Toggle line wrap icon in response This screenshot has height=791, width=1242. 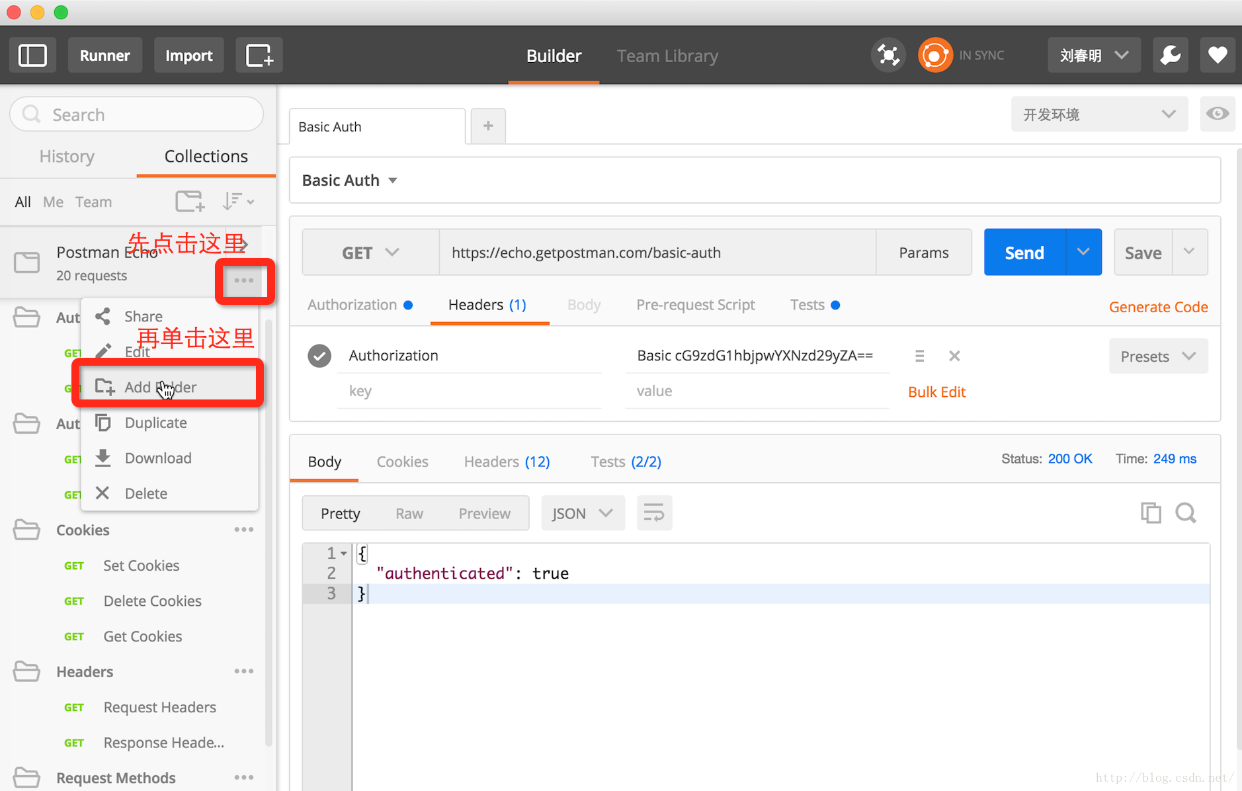[654, 513]
